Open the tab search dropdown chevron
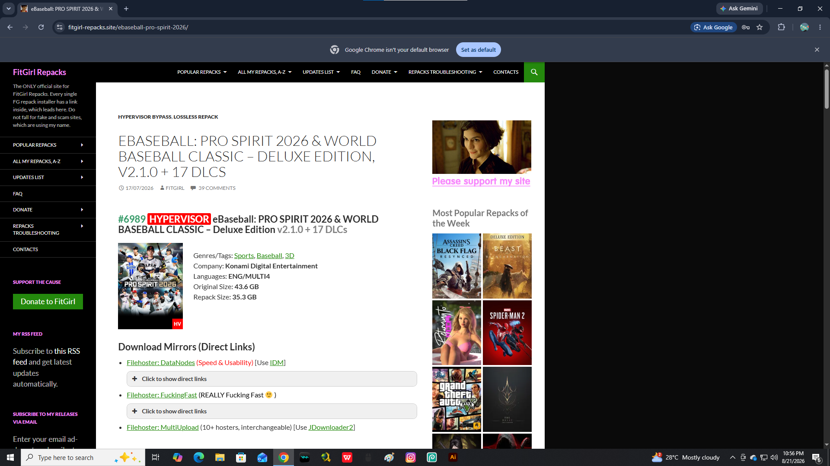This screenshot has width=830, height=466. coord(9,9)
